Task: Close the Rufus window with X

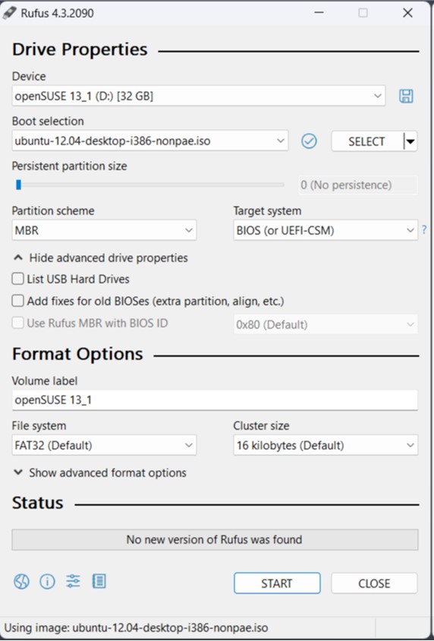Action: coord(407,13)
